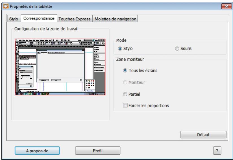Select Stylo mode radio button

pyautogui.click(x=120, y=49)
